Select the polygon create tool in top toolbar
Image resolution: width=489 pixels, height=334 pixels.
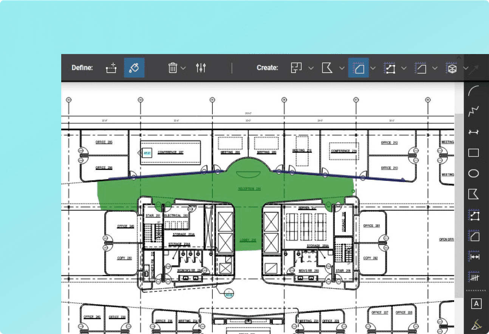point(327,68)
